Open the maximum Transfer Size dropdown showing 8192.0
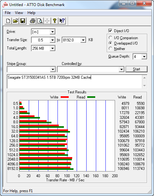The height and width of the screenshot is (196, 154). [83, 40]
